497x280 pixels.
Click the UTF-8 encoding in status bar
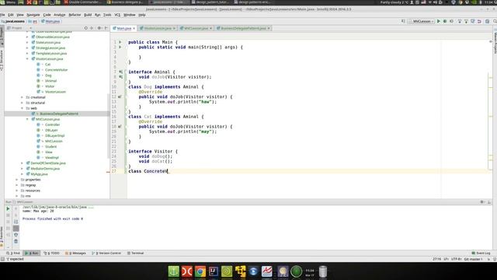pyautogui.click(x=457, y=259)
